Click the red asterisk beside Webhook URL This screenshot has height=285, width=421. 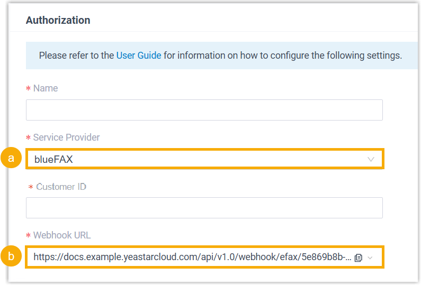click(x=28, y=236)
